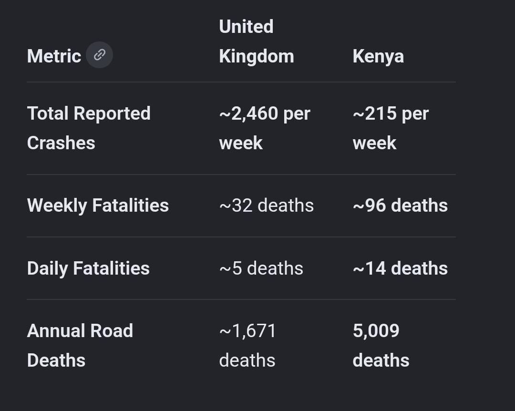Viewport: 515px width, 411px height.
Task: Click the word week under ~215 per
Action: 374,143
